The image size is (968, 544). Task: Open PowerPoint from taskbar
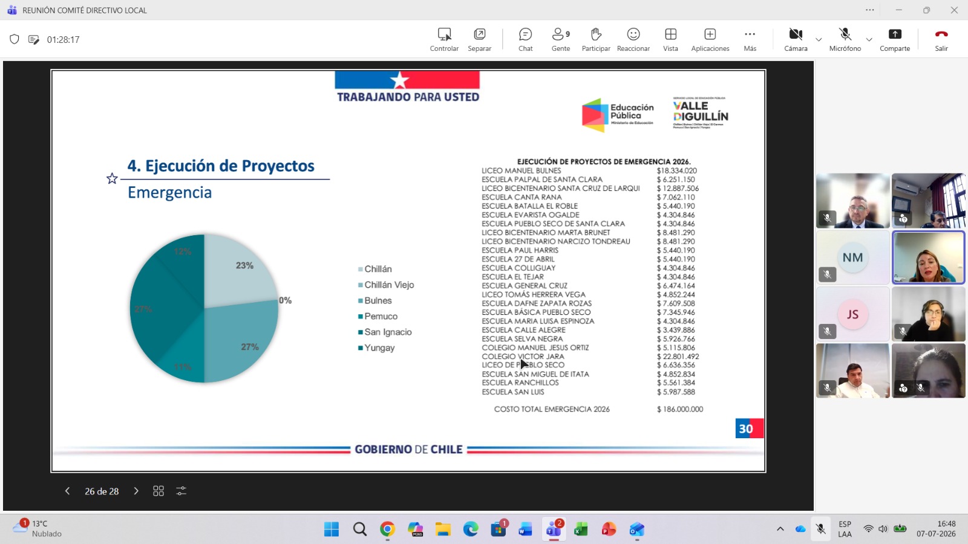coord(609,529)
